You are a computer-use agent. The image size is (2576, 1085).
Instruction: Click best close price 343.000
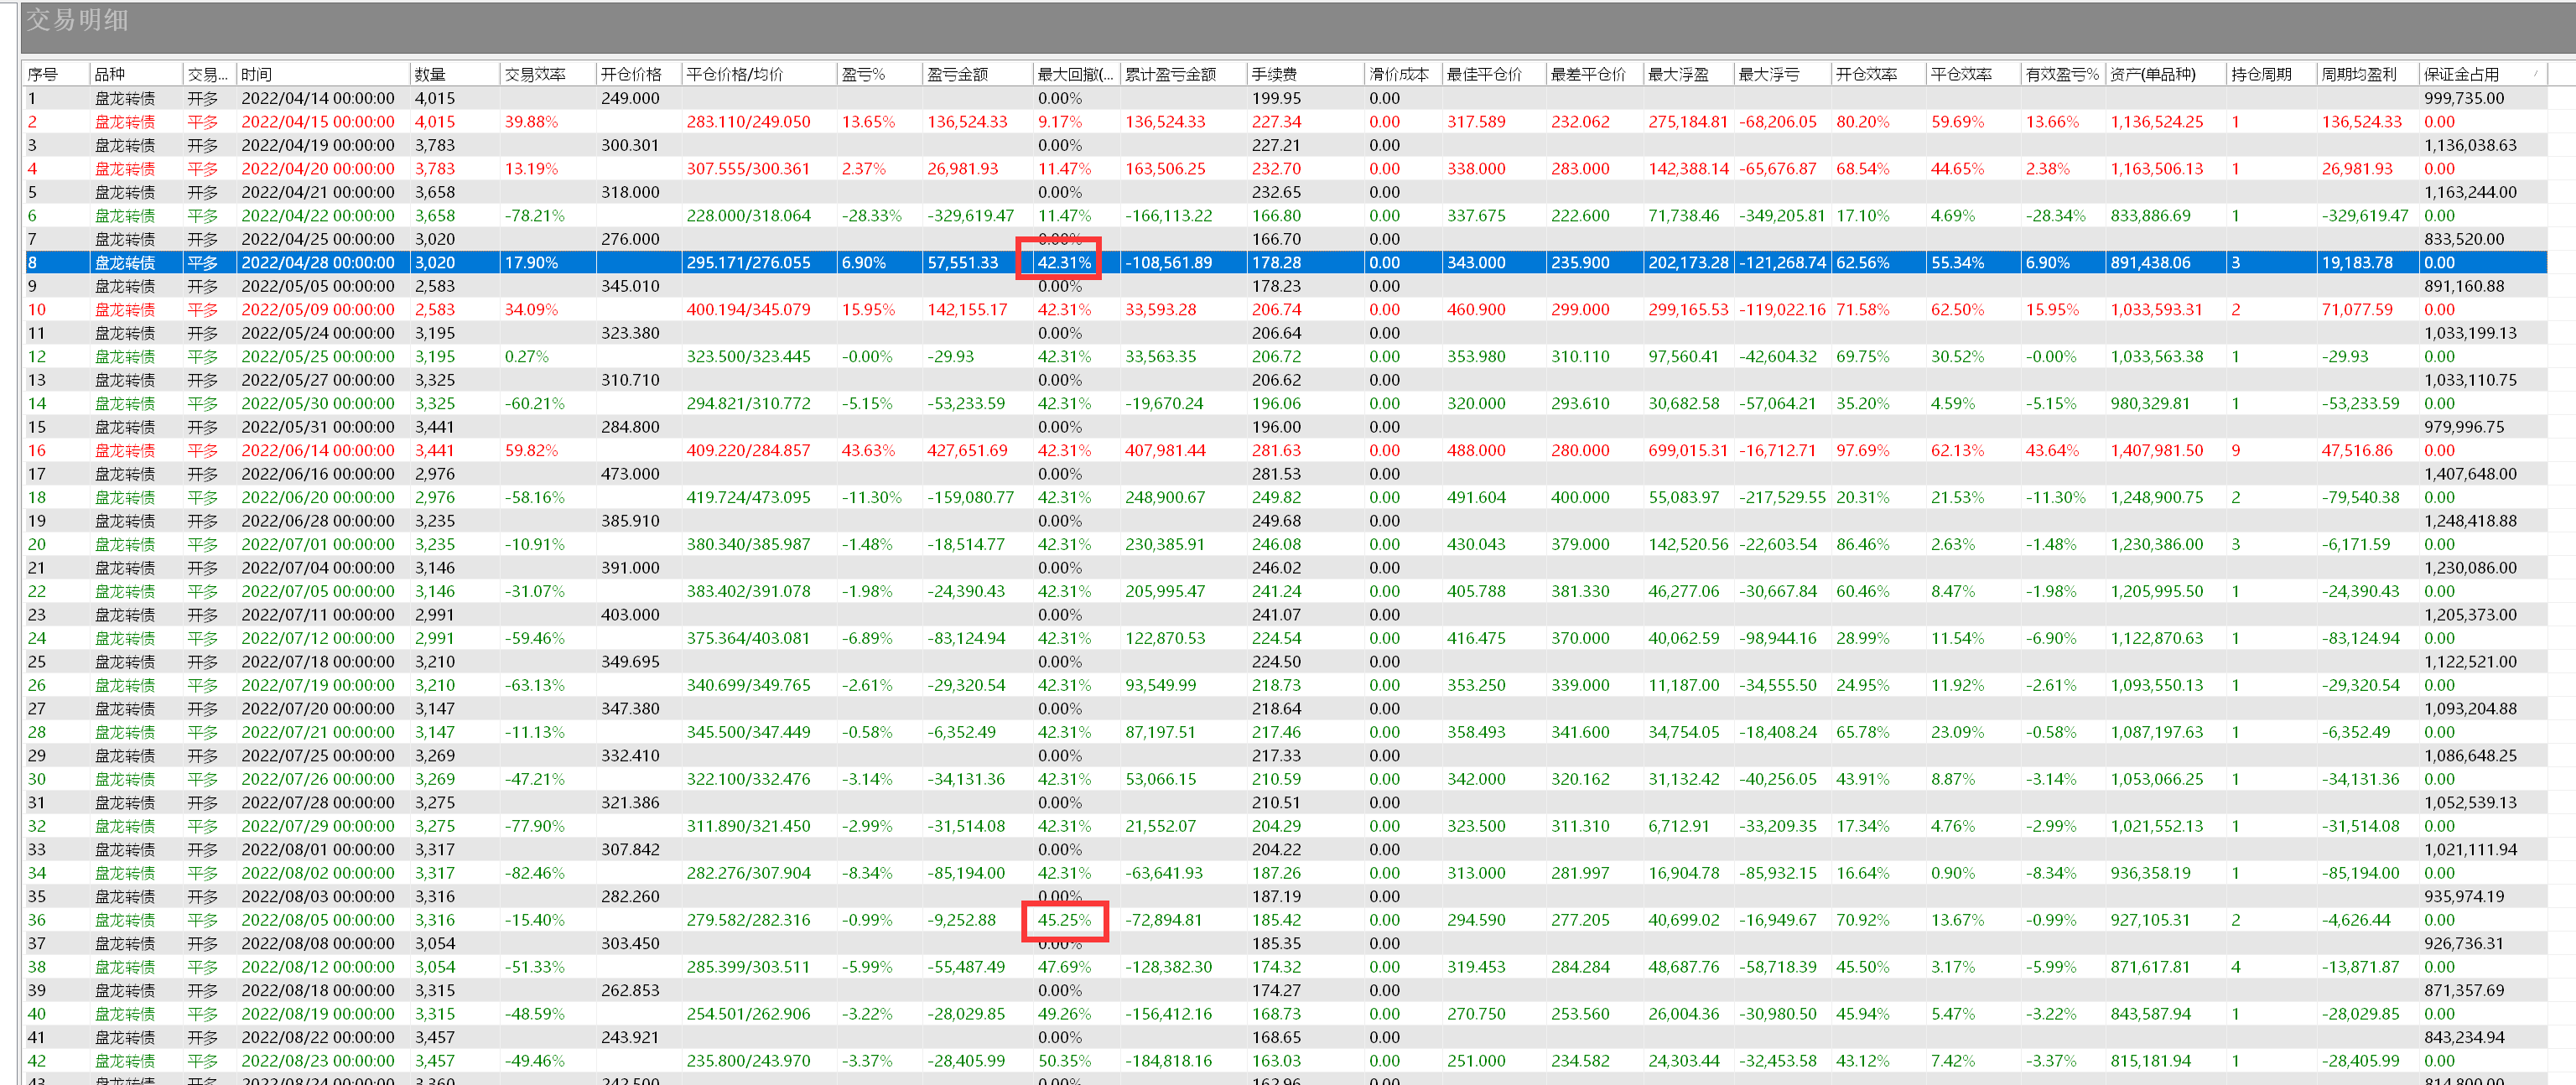coord(1476,263)
